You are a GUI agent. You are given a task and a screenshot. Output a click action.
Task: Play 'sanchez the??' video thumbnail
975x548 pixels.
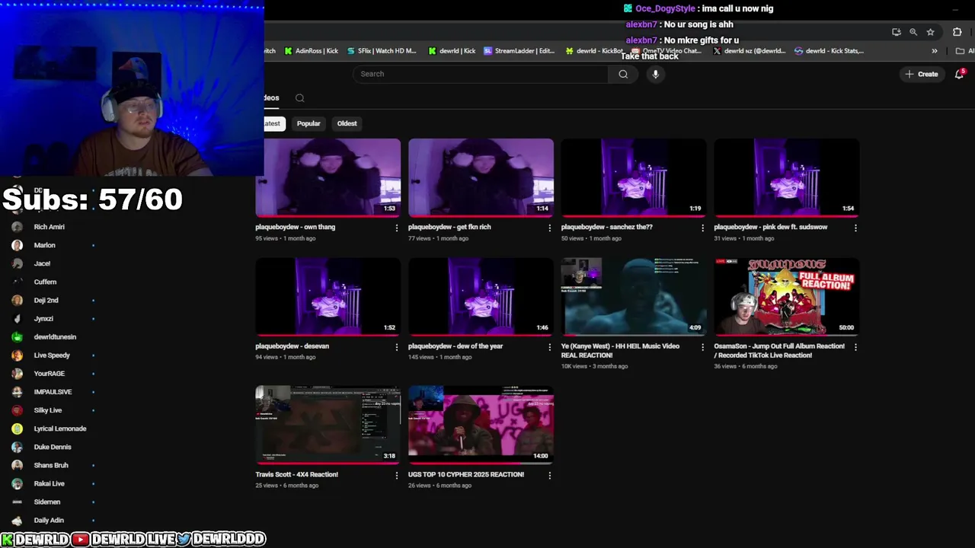coord(634,178)
